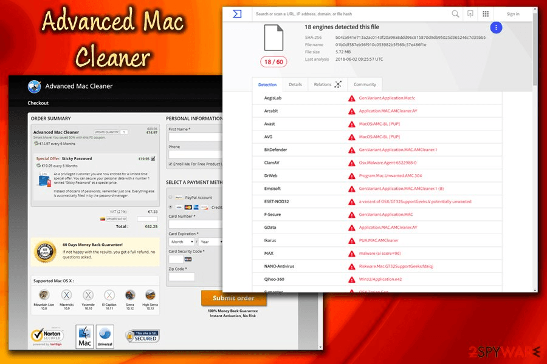Select the PayPal Account payment option
Image resolution: width=547 pixels, height=364 pixels.
click(170, 197)
